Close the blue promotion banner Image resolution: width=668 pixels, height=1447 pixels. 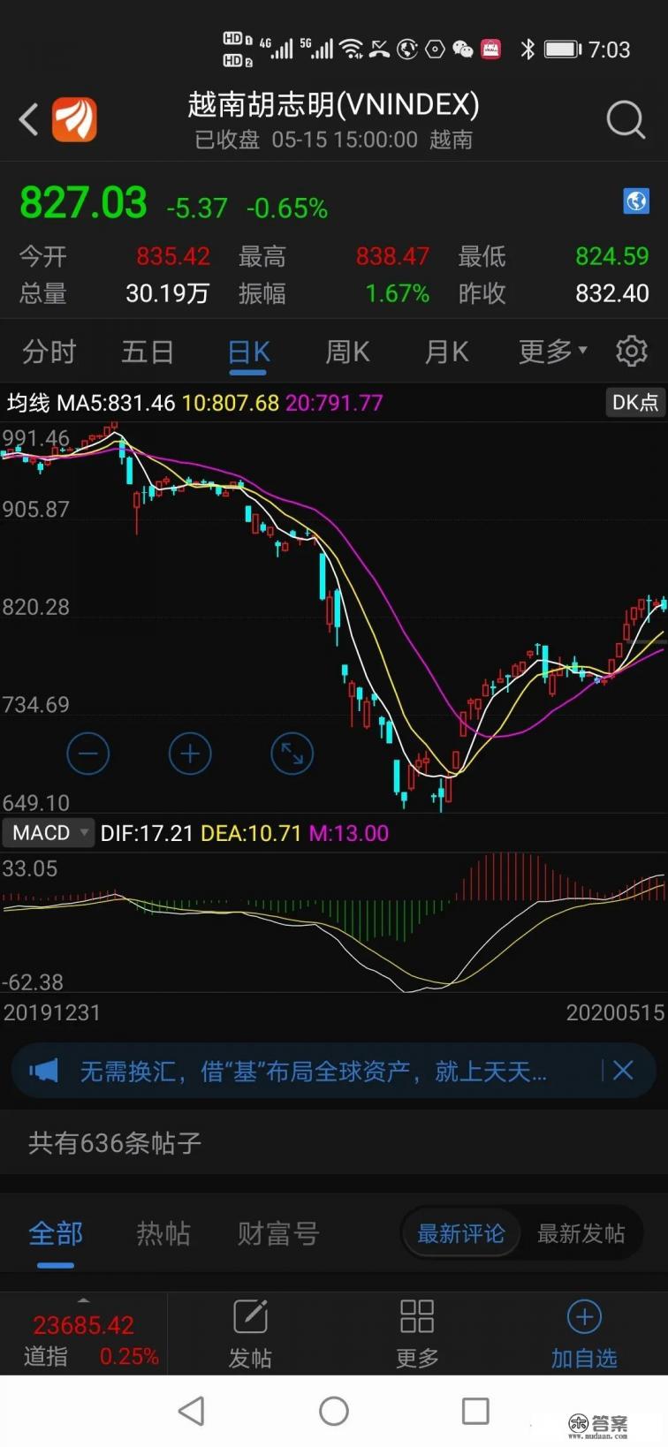tap(623, 1071)
